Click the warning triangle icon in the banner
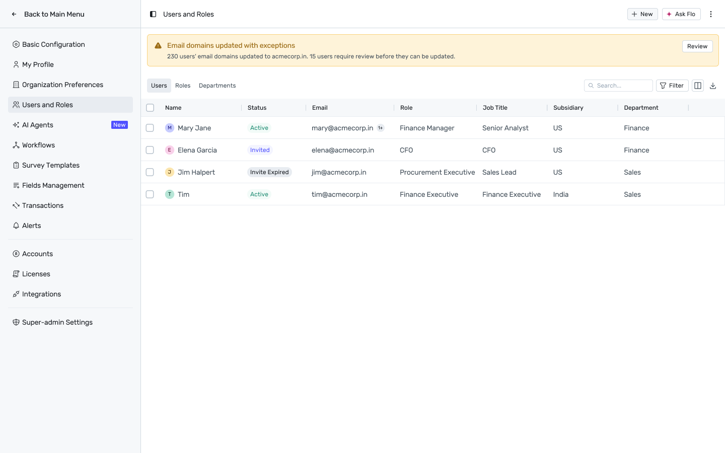 (x=158, y=45)
